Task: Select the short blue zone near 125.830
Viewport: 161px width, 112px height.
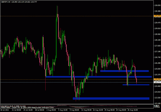Action: pos(124,71)
